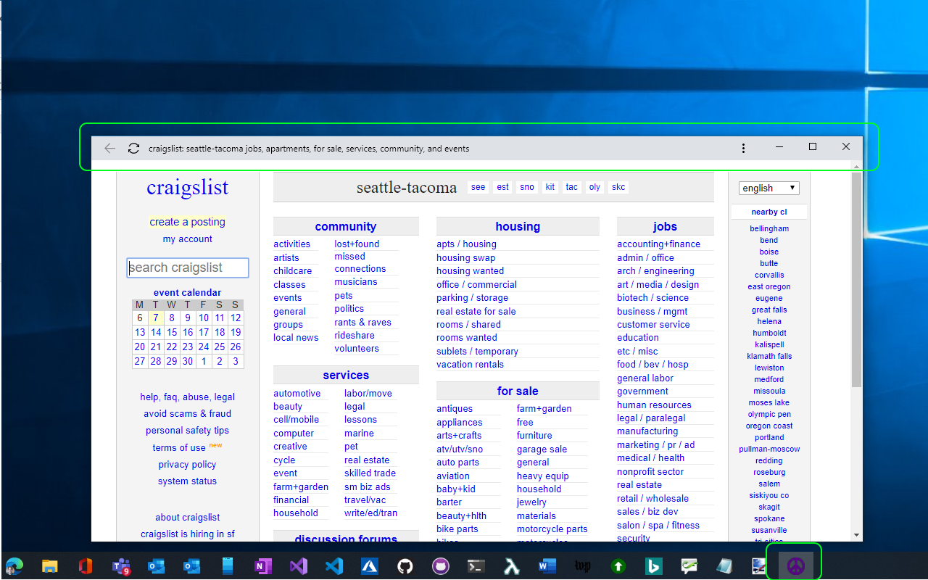
Task: Open 'nonprofit sector' jobs link
Action: [x=650, y=472]
